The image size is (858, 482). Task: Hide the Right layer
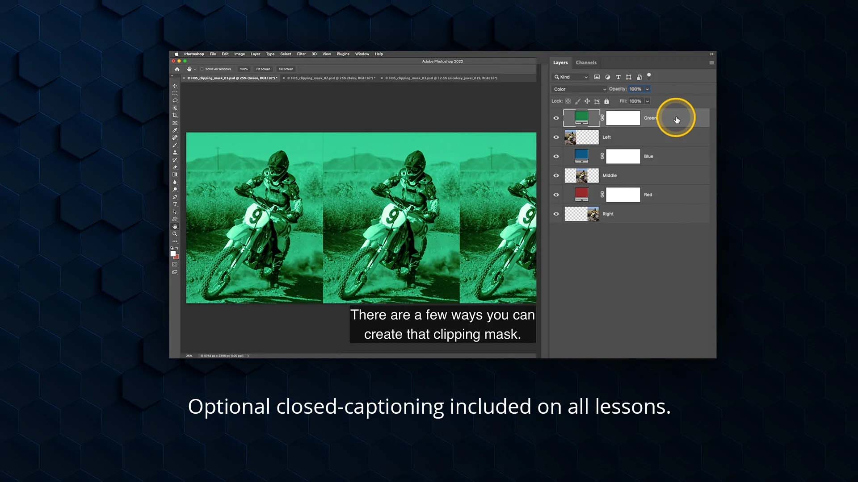556,214
